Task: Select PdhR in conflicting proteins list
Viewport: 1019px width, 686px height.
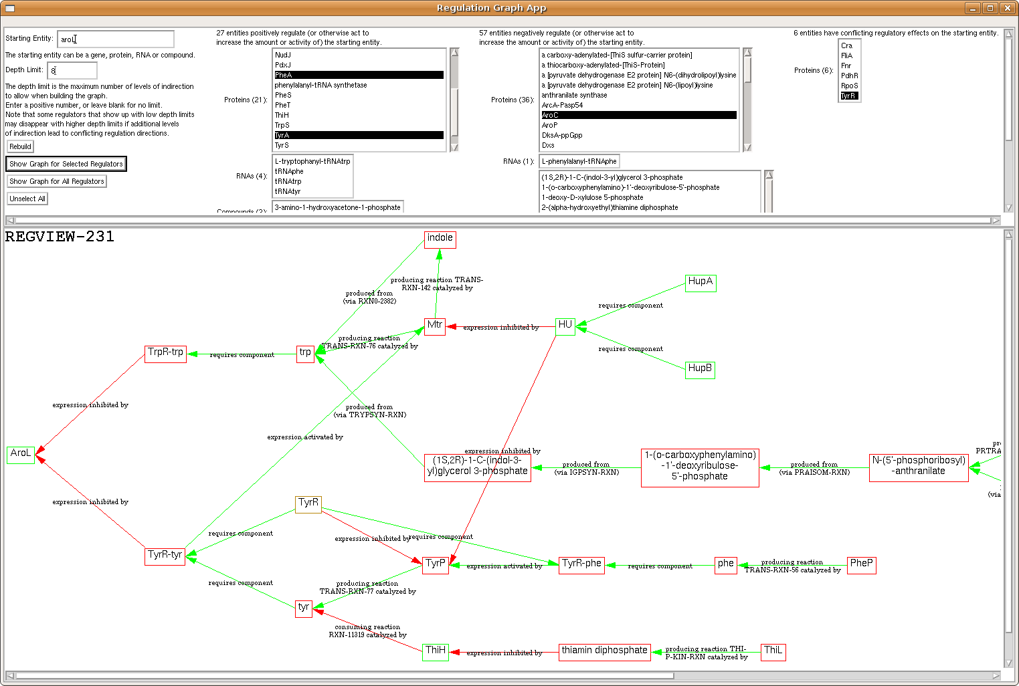Action: [x=849, y=76]
